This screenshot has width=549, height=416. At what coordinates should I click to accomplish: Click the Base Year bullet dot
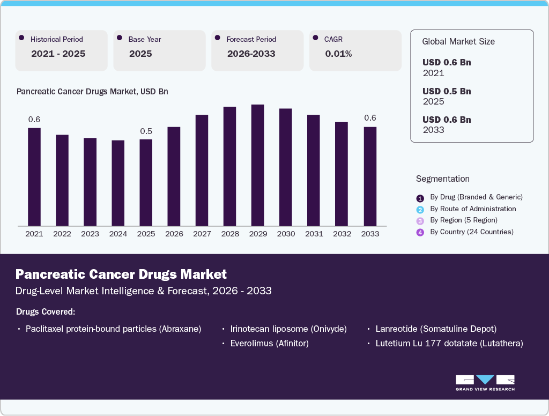coord(120,38)
